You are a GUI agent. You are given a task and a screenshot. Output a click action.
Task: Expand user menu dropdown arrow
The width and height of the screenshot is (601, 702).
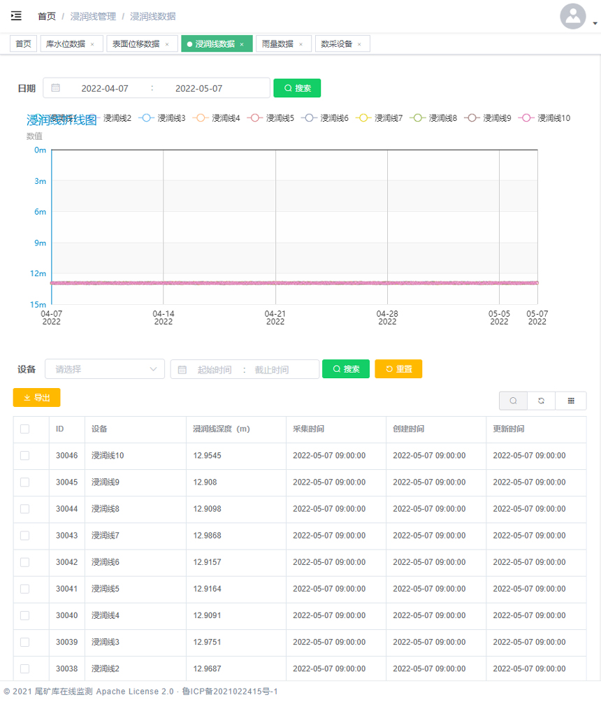click(595, 23)
